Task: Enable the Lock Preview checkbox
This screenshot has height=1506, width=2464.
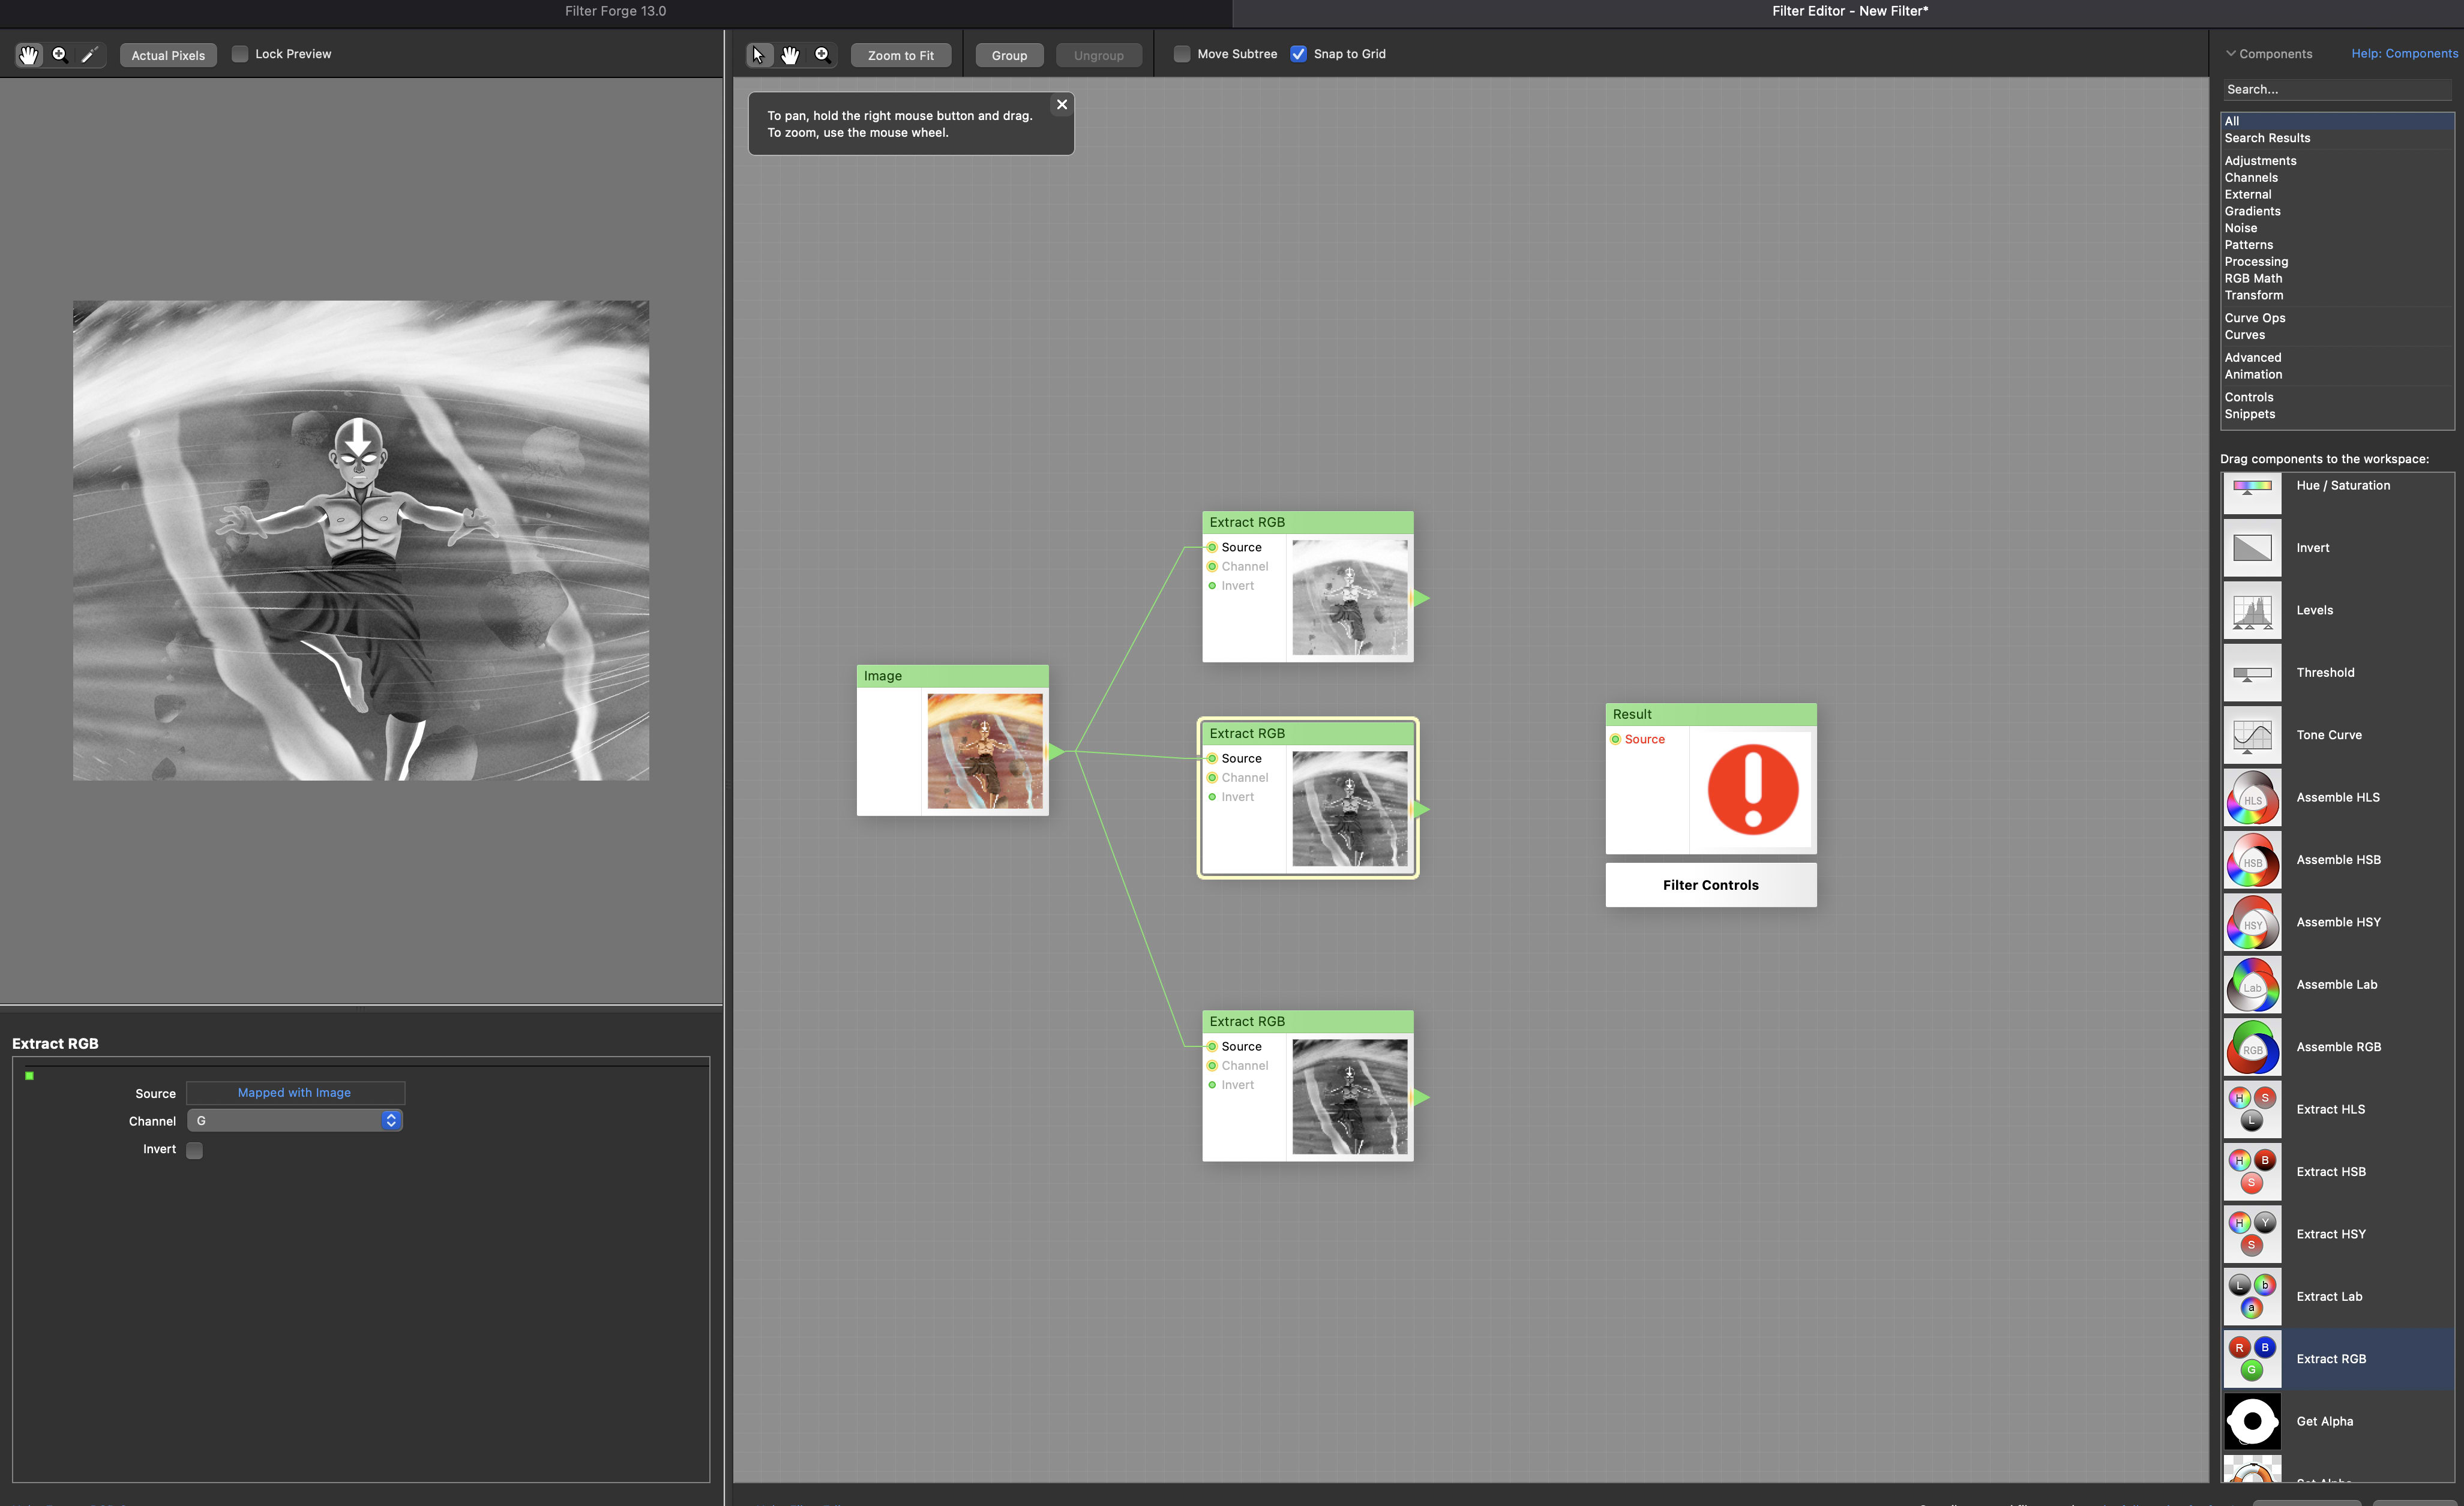Action: click(240, 54)
